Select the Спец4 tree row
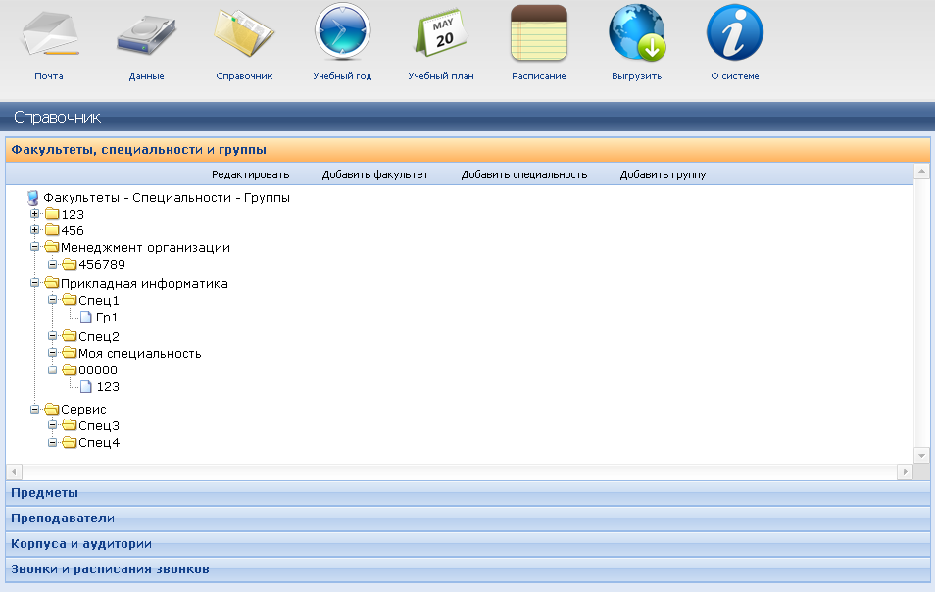 pyautogui.click(x=99, y=443)
